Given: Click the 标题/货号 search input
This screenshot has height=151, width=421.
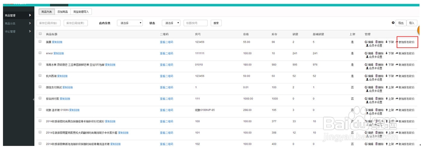Looking at the screenshot, I should click(x=195, y=23).
